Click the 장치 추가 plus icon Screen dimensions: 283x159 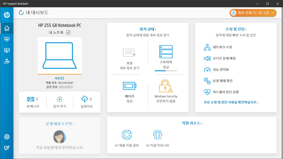pos(59,99)
